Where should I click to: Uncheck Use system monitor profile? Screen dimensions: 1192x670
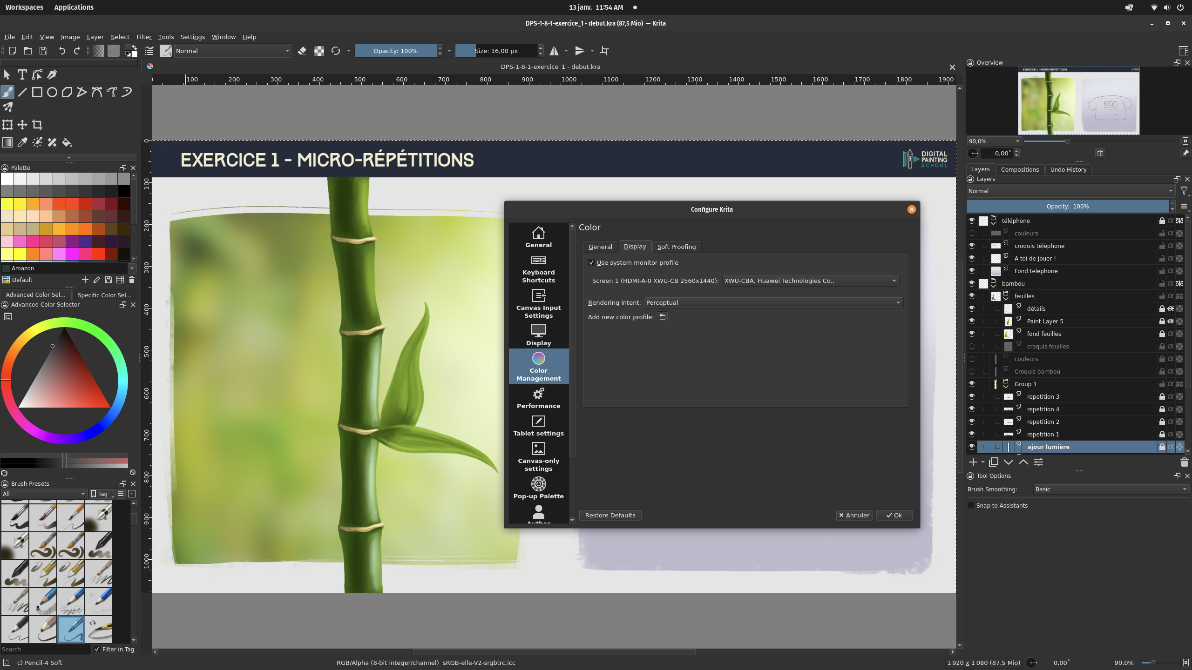(x=591, y=262)
